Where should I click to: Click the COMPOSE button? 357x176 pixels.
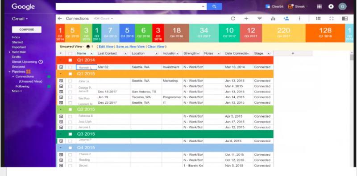point(27,30)
